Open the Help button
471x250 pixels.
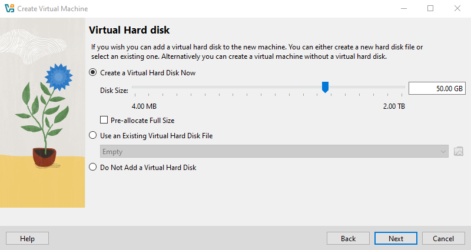coord(27,238)
